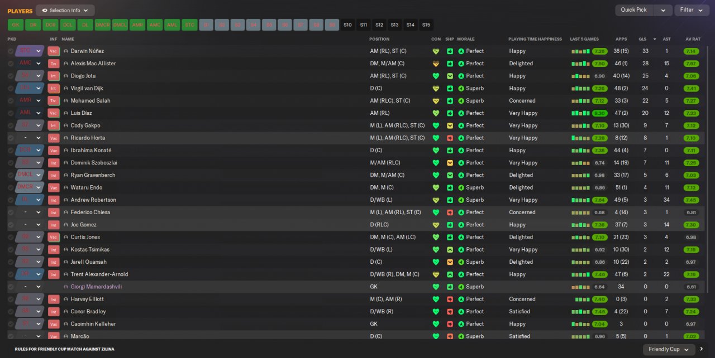Viewport: 715px width, 358px height.
Task: Click the sharpness icon for Diogo Jota
Action: 450,76
